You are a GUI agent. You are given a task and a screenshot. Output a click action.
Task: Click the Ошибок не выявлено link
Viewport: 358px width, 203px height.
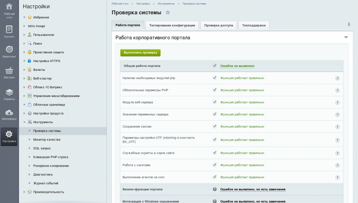pos(237,66)
